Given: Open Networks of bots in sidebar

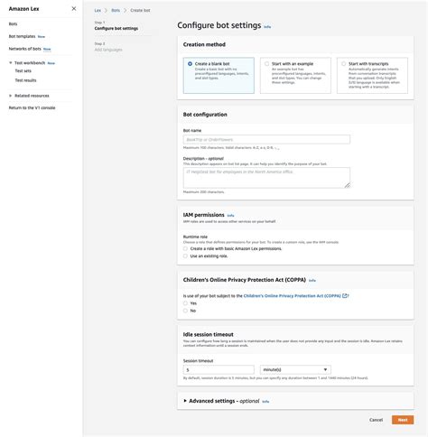Looking at the screenshot, I should pyautogui.click(x=24, y=49).
